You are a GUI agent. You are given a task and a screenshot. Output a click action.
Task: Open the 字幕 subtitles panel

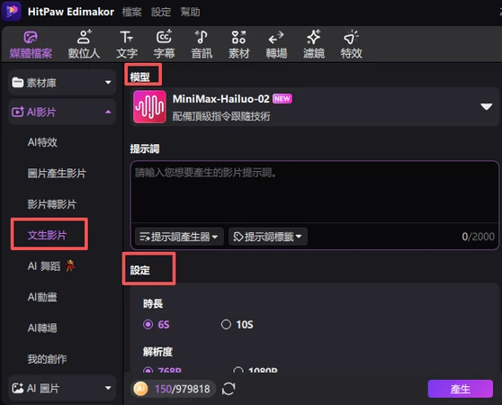pyautogui.click(x=165, y=45)
